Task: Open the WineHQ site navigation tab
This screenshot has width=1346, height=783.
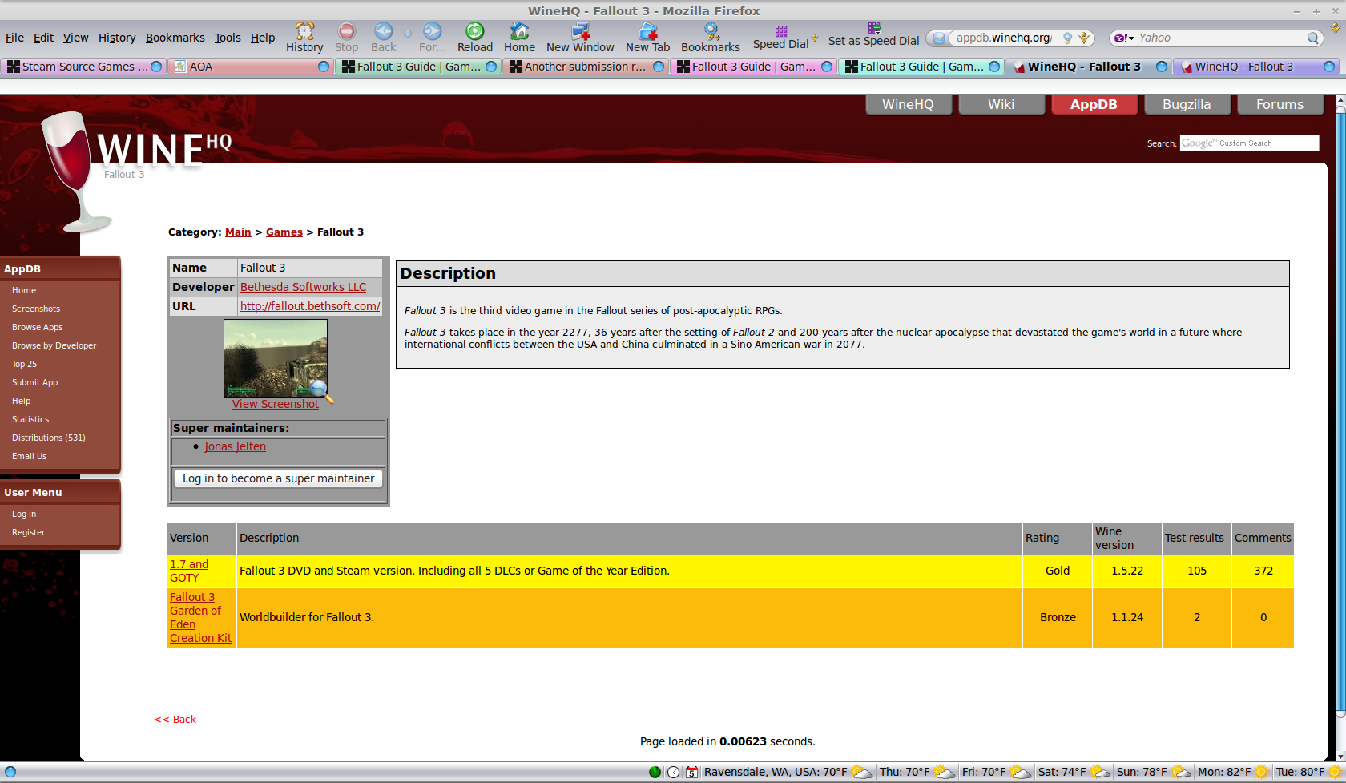Action: [908, 104]
